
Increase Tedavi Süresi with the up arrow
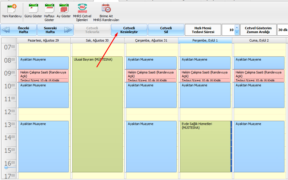point(237,28)
